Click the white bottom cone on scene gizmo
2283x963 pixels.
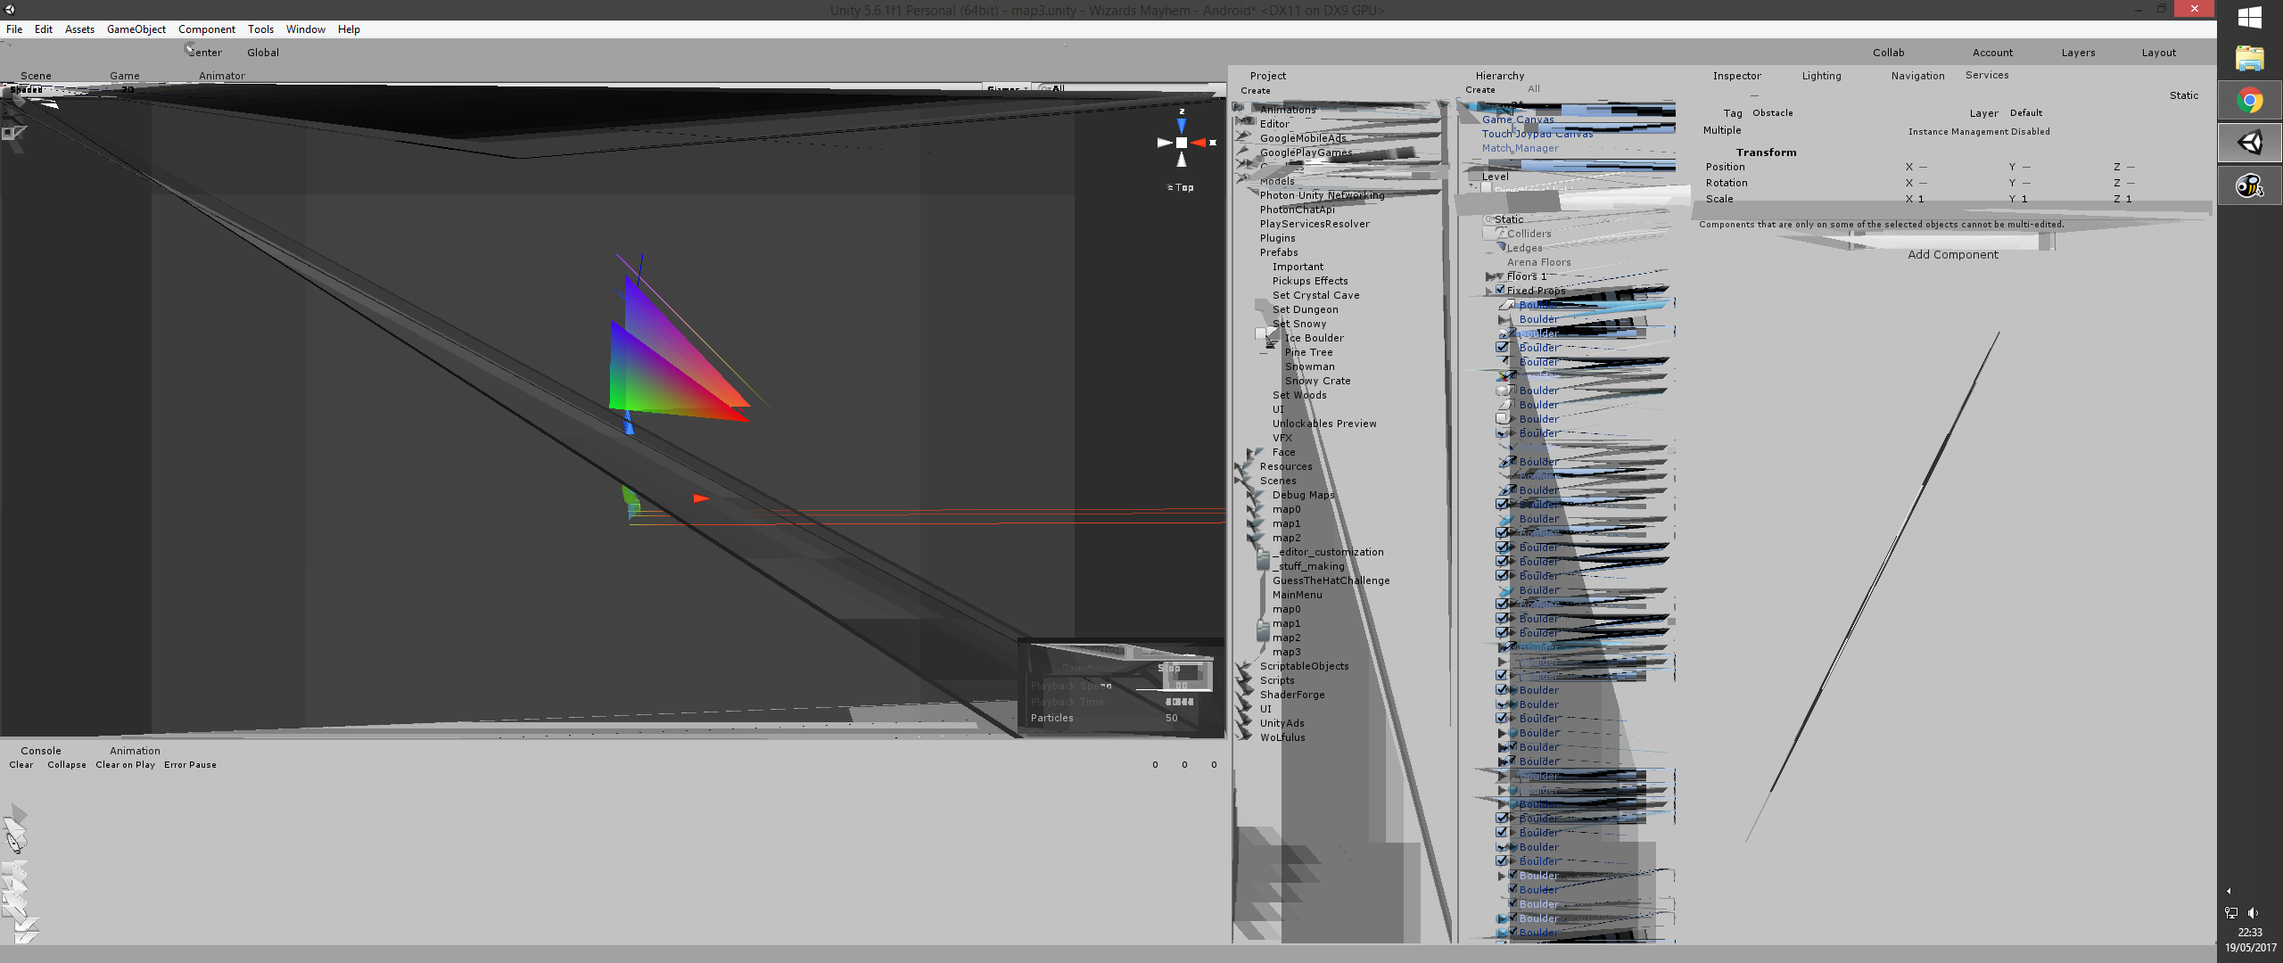click(x=1182, y=160)
